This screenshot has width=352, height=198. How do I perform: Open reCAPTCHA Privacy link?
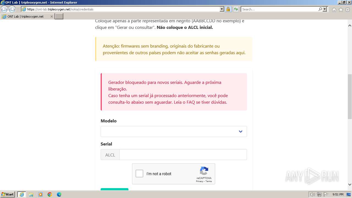point(199,181)
